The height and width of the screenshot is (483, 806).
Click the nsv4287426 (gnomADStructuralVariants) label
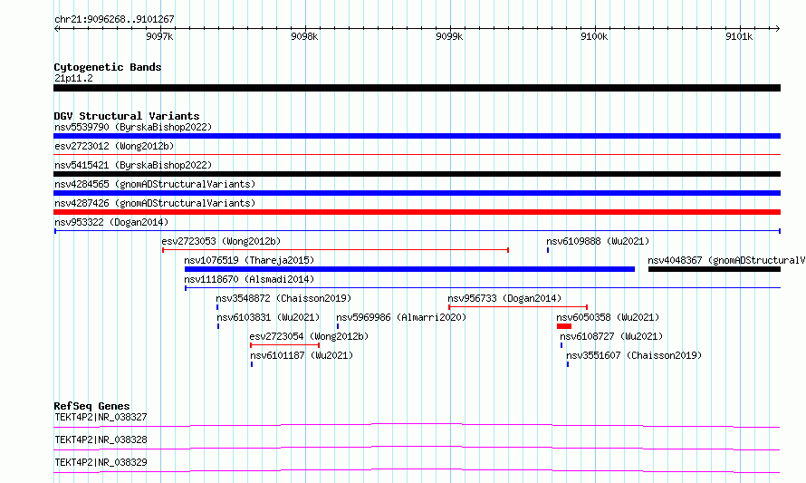point(155,203)
